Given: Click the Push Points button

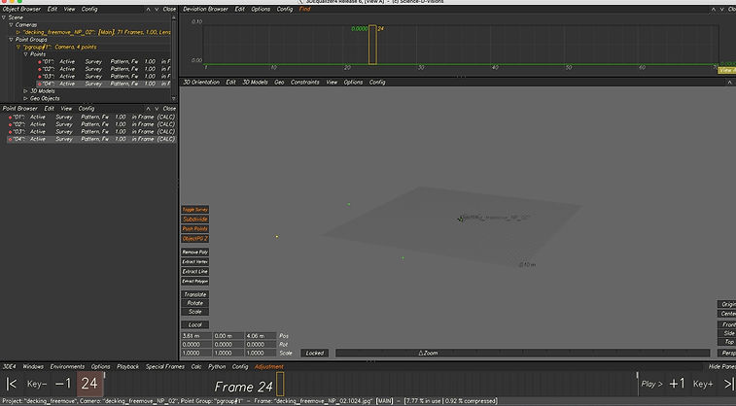Looking at the screenshot, I should pos(194,229).
